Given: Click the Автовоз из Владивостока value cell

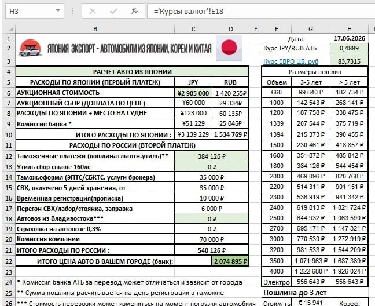Looking at the screenshot, I should 212,219.
